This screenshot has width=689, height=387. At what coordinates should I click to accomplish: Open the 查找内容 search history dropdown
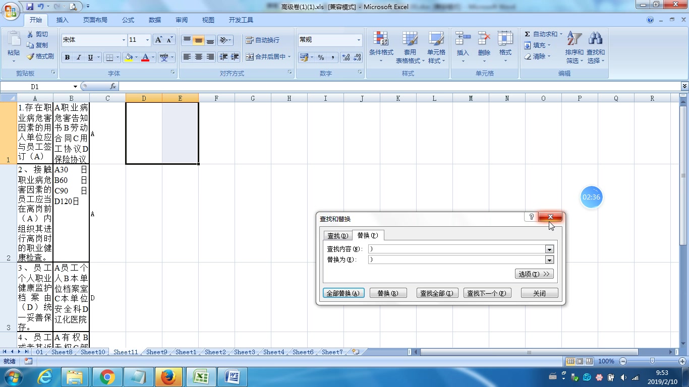(x=549, y=248)
